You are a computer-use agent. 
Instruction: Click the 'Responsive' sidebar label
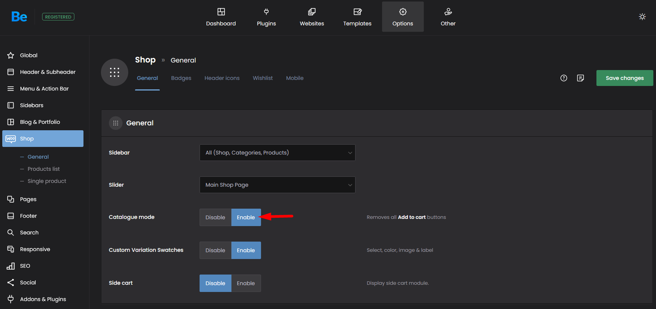(x=35, y=249)
